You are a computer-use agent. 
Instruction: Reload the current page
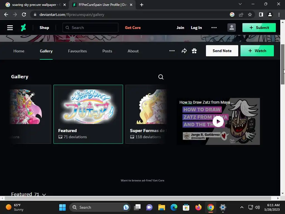coord(24,14)
